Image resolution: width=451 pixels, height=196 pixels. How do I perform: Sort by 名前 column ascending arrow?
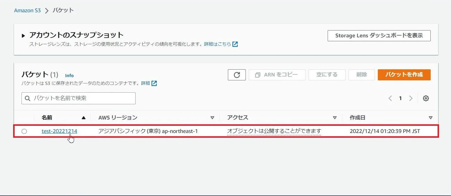(84, 118)
